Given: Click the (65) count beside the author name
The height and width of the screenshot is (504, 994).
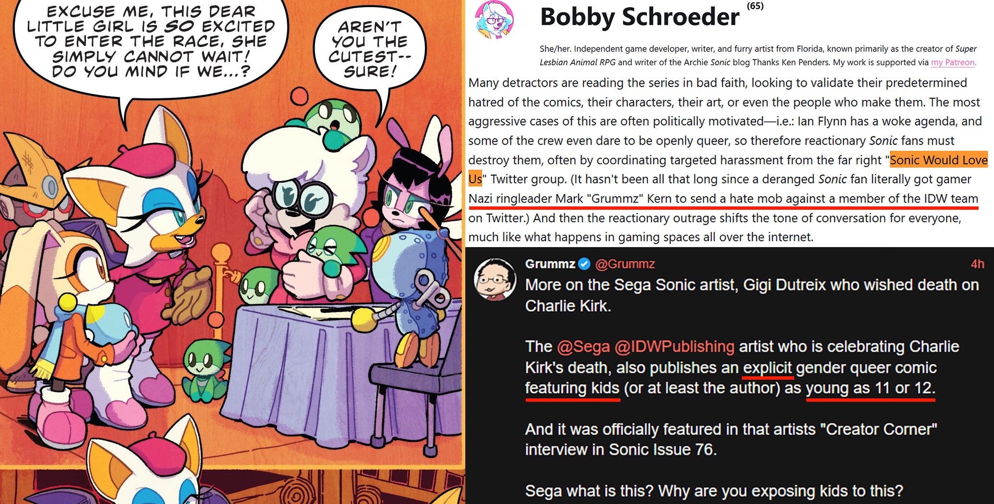Looking at the screenshot, I should tap(755, 6).
